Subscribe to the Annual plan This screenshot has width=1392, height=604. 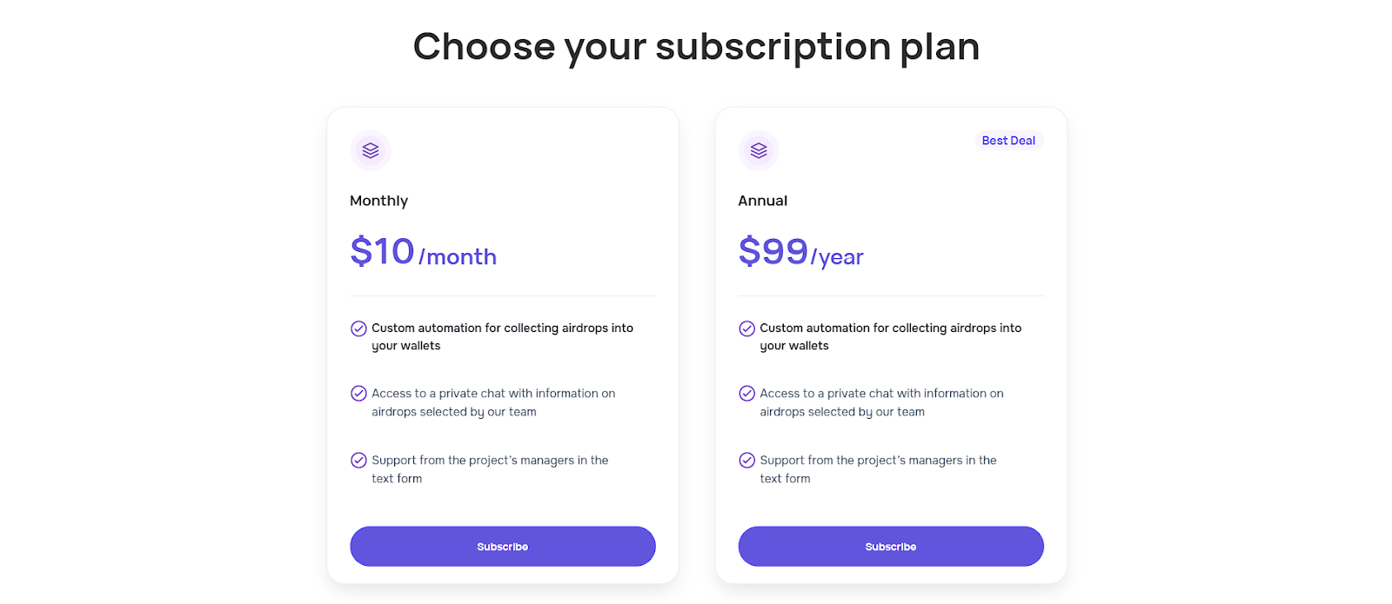pyautogui.click(x=890, y=547)
